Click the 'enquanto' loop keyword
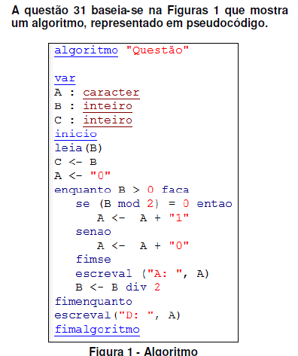298x356 pixels. coord(83,190)
